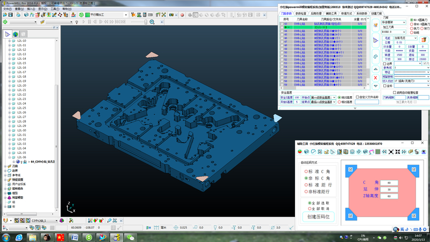
Task: Click 安全Z高度 button
Action: click(x=286, y=97)
